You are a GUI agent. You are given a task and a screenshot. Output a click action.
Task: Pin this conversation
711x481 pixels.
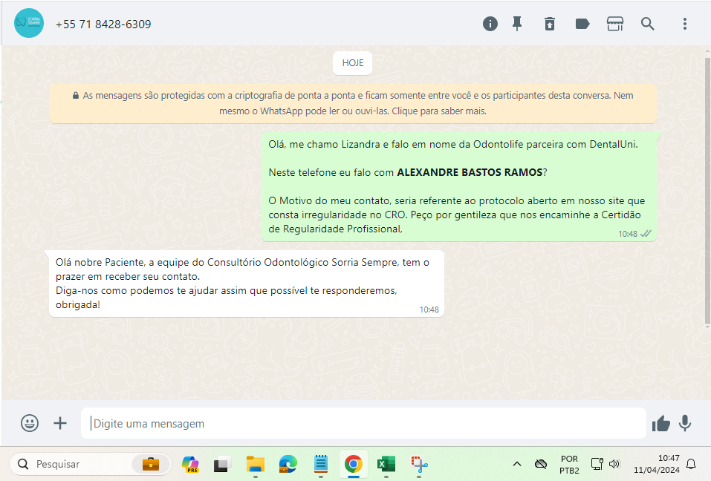[517, 24]
